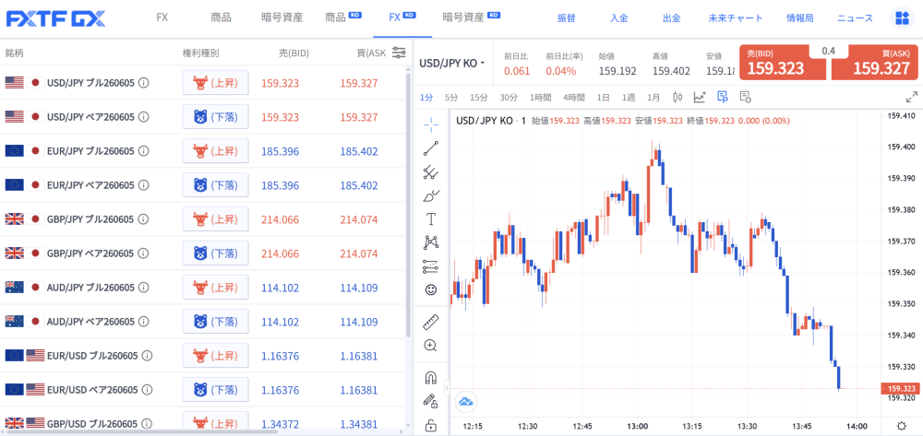
Task: Open the USD/JPY KO symbol dropdown
Action: coord(452,63)
